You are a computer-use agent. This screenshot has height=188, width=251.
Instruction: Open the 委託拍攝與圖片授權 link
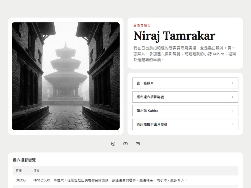(185, 124)
